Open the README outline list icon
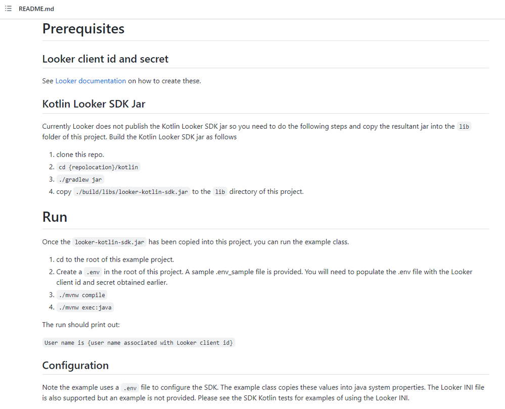 pyautogui.click(x=9, y=9)
